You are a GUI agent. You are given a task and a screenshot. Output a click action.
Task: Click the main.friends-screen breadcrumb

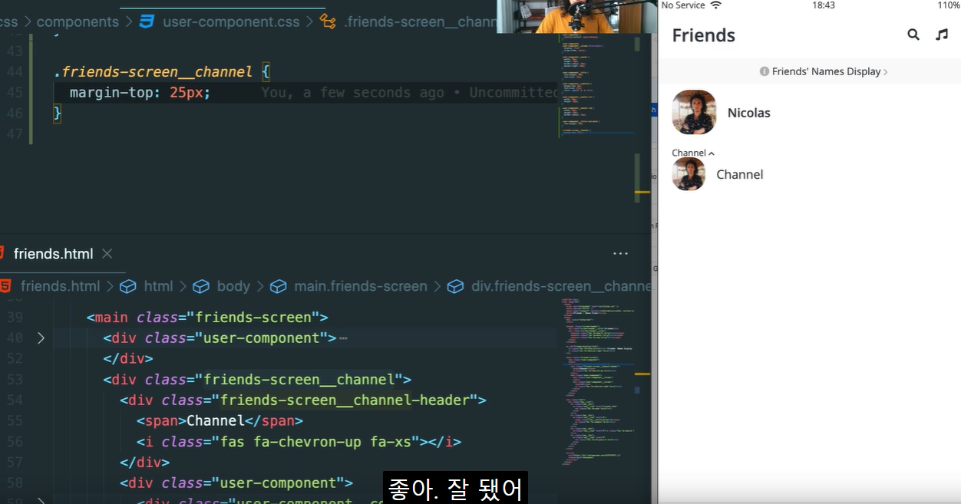(361, 286)
